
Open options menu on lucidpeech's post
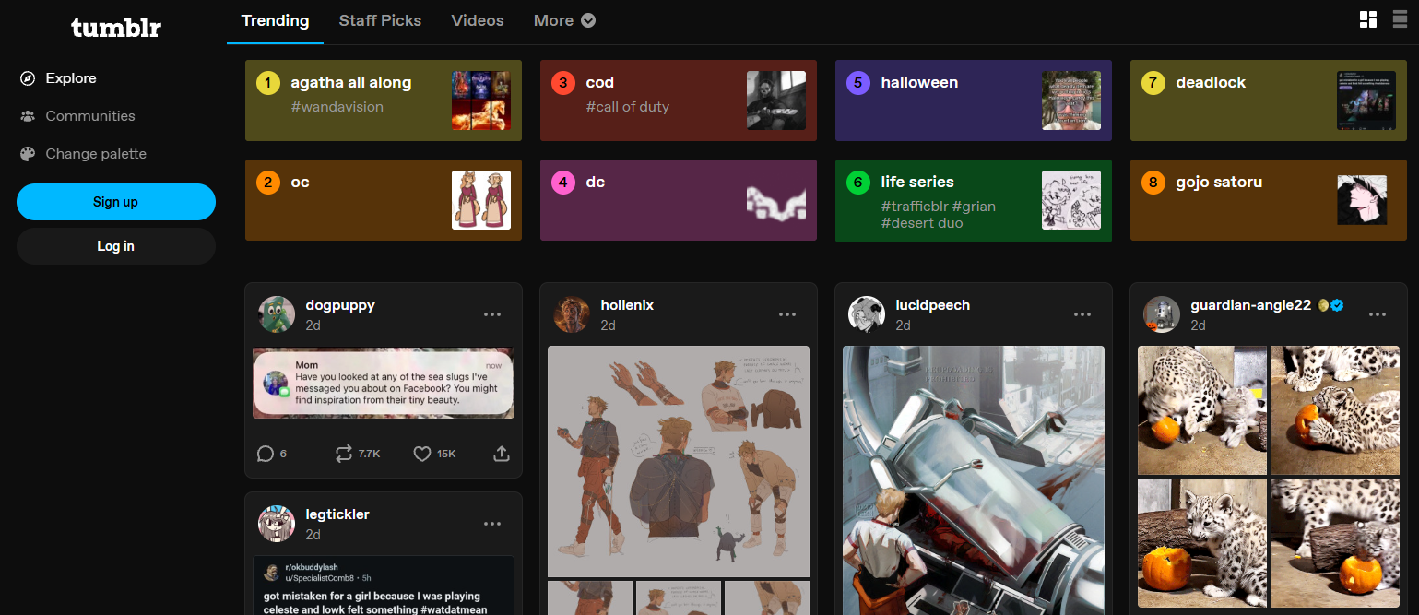tap(1082, 314)
